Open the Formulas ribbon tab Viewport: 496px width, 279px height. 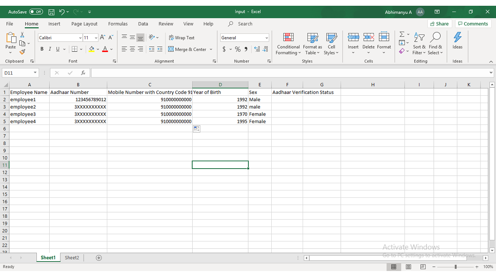118,24
